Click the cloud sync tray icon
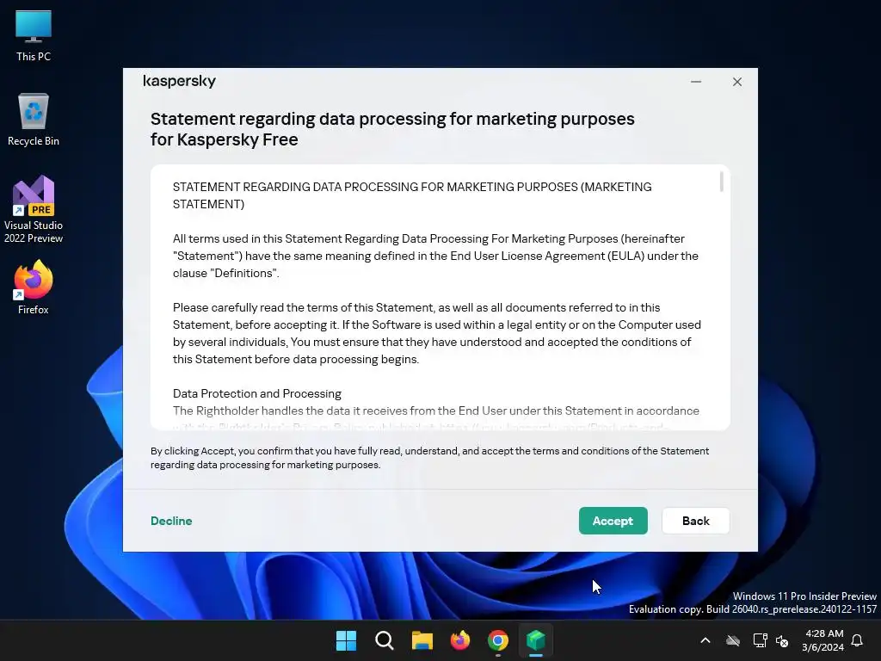 [x=733, y=640]
